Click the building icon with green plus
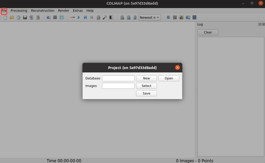 122,17
